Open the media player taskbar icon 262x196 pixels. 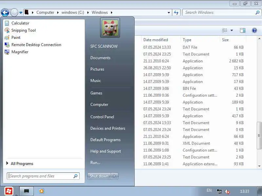click(x=42, y=191)
